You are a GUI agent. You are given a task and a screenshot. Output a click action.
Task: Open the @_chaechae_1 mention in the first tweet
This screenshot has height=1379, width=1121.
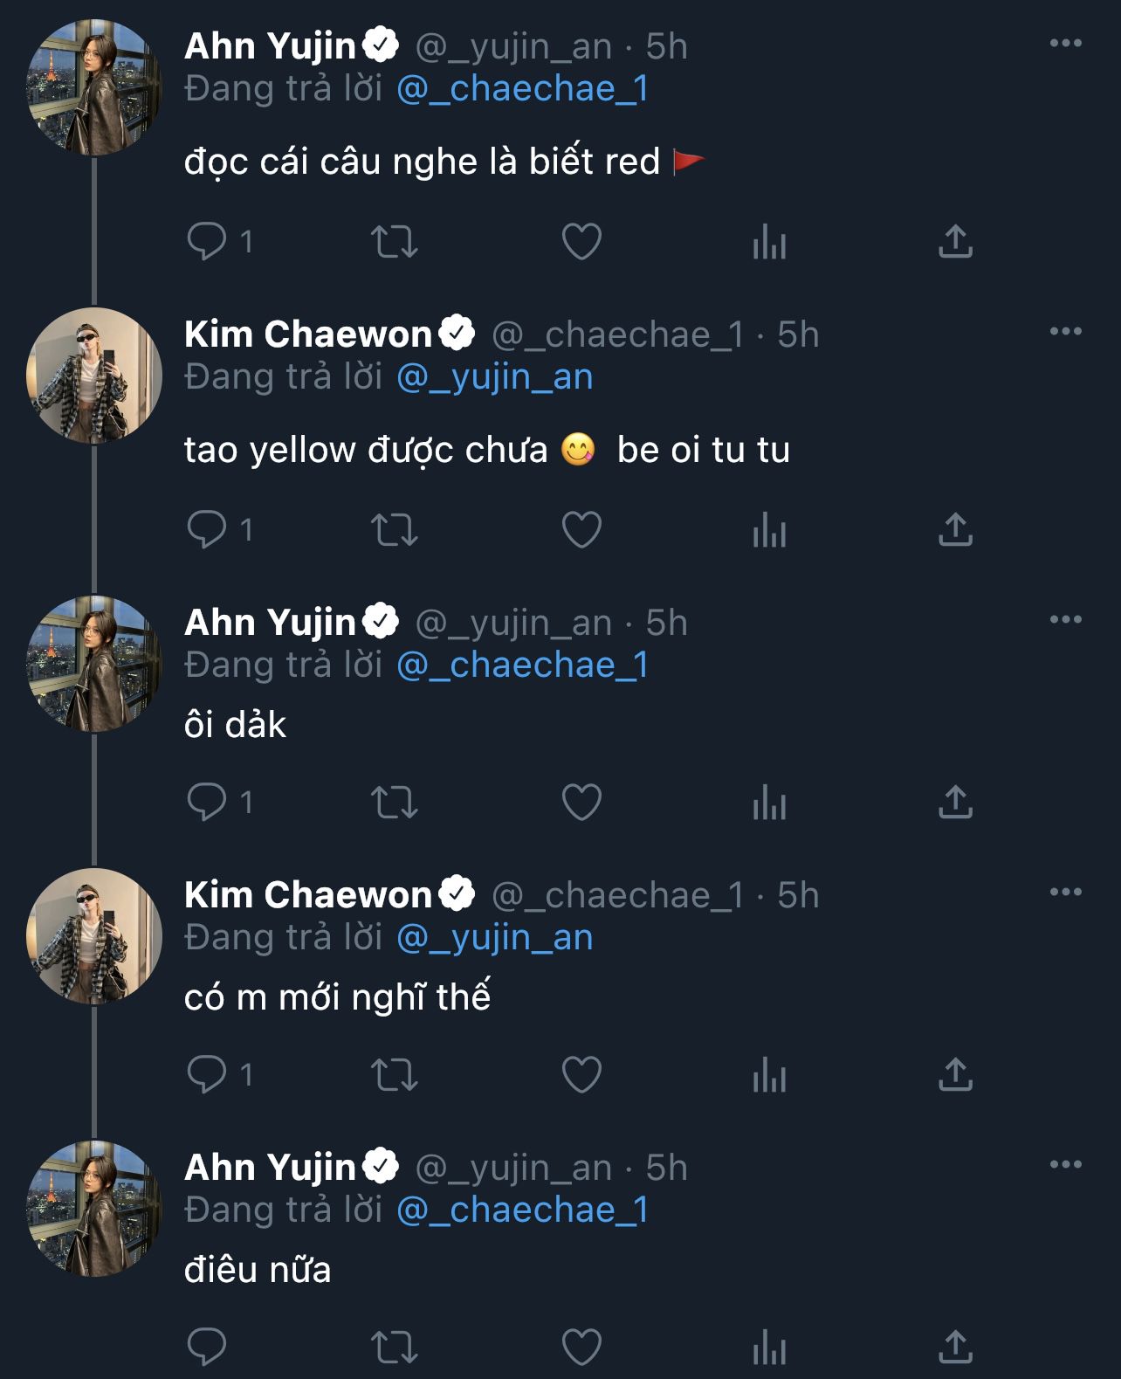pos(522,89)
